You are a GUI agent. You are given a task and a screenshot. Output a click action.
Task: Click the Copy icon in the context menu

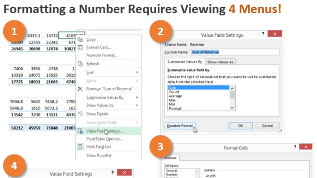[80, 39]
